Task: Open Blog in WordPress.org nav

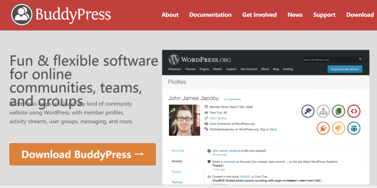Action: [x=276, y=69]
